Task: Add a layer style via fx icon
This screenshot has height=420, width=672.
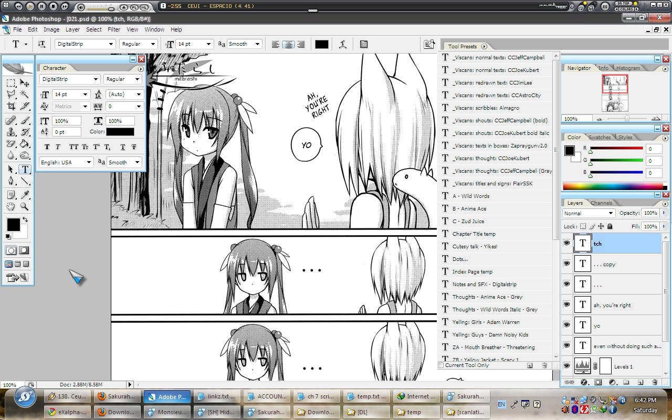Action: pos(584,383)
